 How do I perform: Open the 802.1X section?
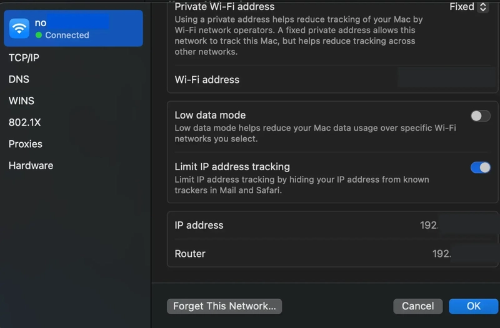pyautogui.click(x=24, y=122)
